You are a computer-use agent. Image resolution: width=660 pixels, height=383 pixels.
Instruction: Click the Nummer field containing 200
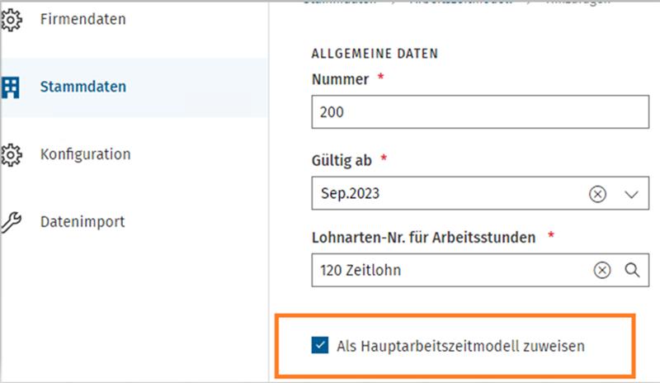(480, 112)
